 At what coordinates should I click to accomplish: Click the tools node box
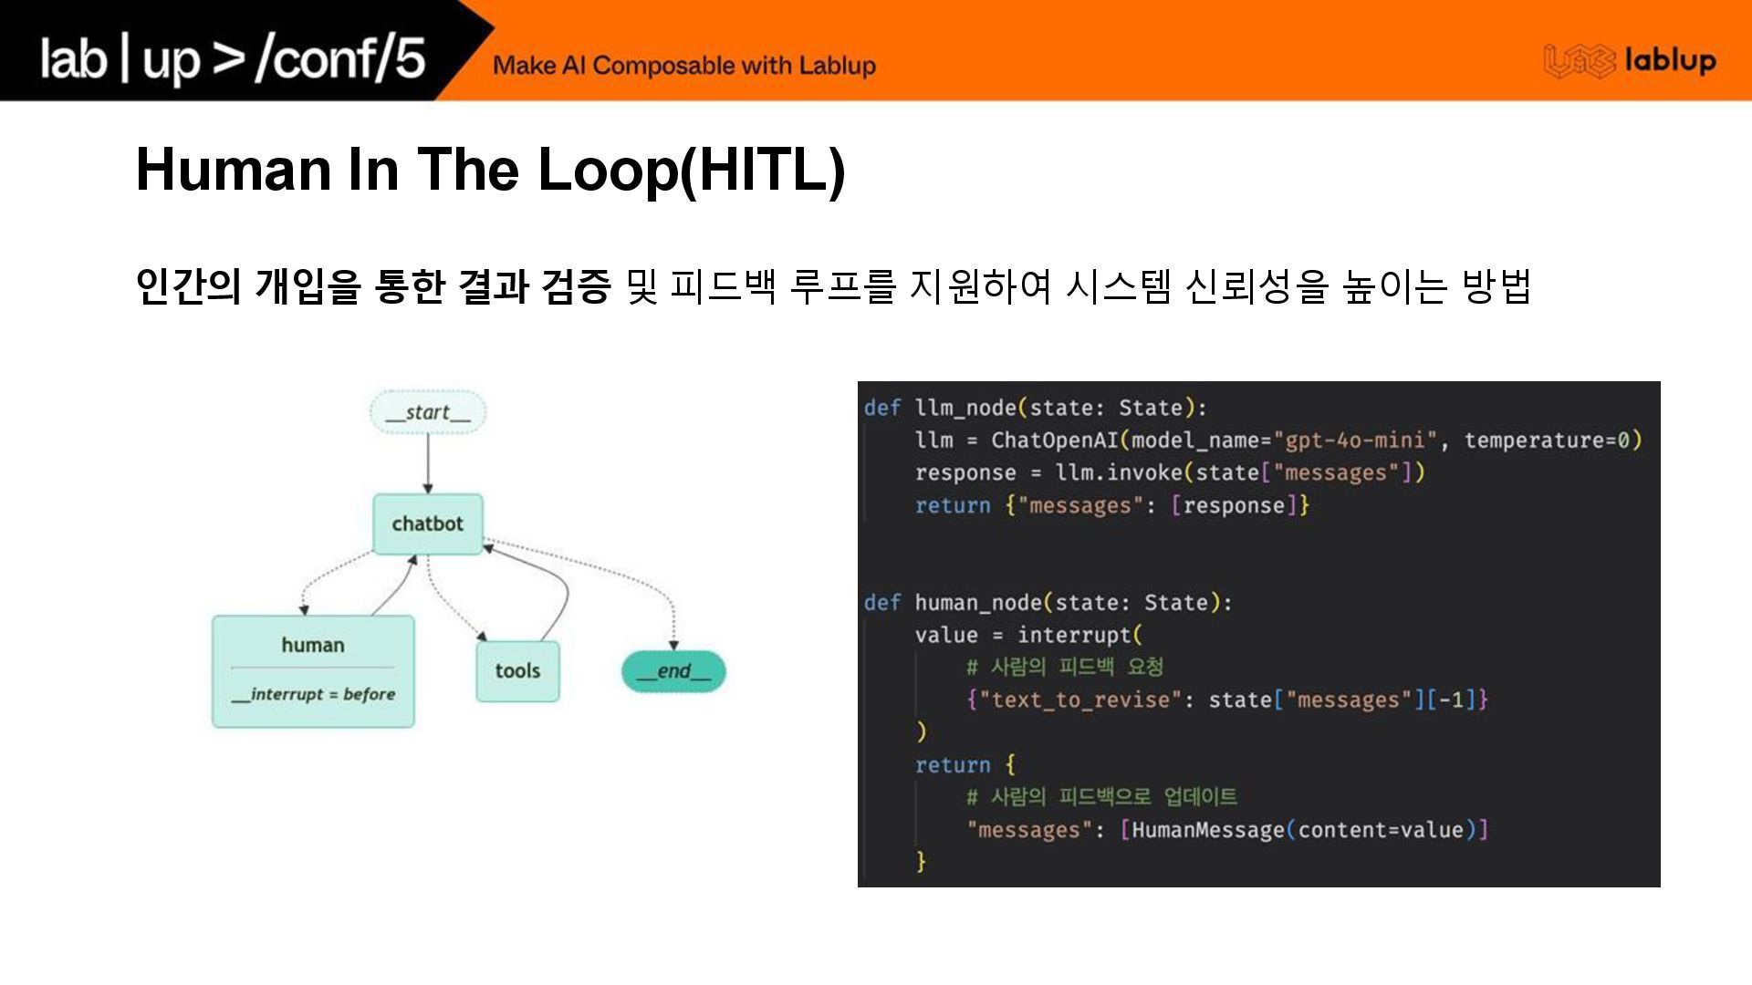517,671
